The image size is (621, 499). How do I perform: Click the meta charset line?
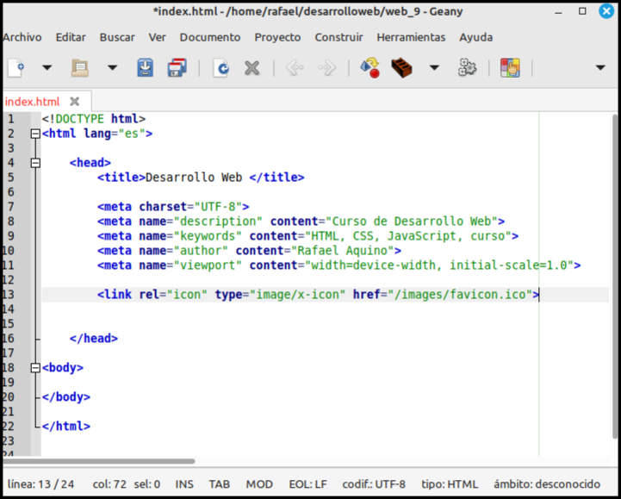pos(173,207)
